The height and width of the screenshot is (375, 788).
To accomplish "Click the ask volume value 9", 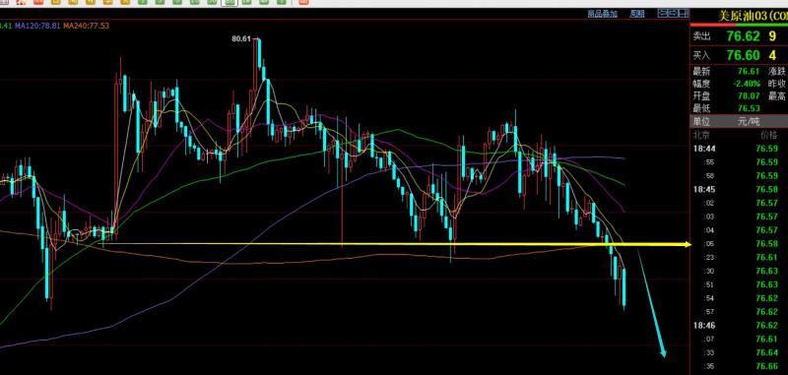I will (x=772, y=36).
